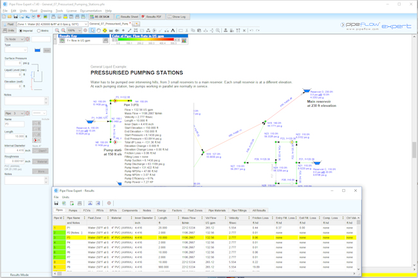Close the General_07_Pressurised_Pum document tab

tap(130, 23)
